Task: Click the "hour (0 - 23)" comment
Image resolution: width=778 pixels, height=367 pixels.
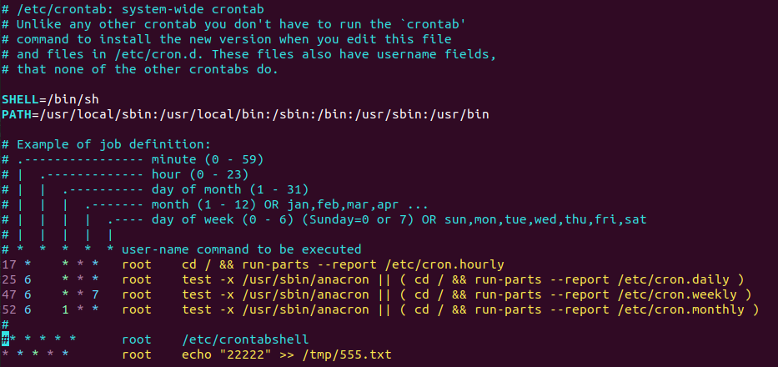Action: pos(200,174)
